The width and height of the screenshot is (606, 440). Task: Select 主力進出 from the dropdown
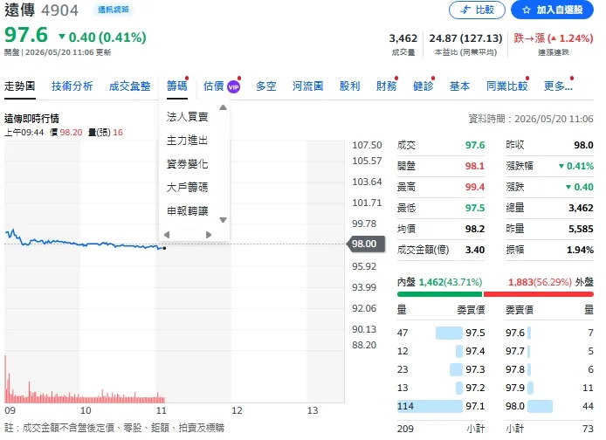coord(188,141)
